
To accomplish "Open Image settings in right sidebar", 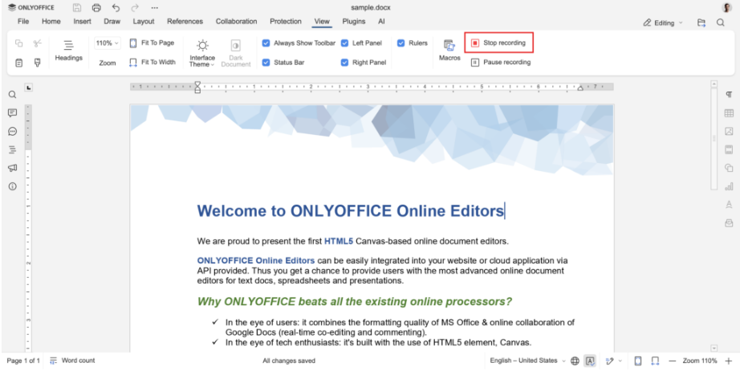I will [x=729, y=132].
